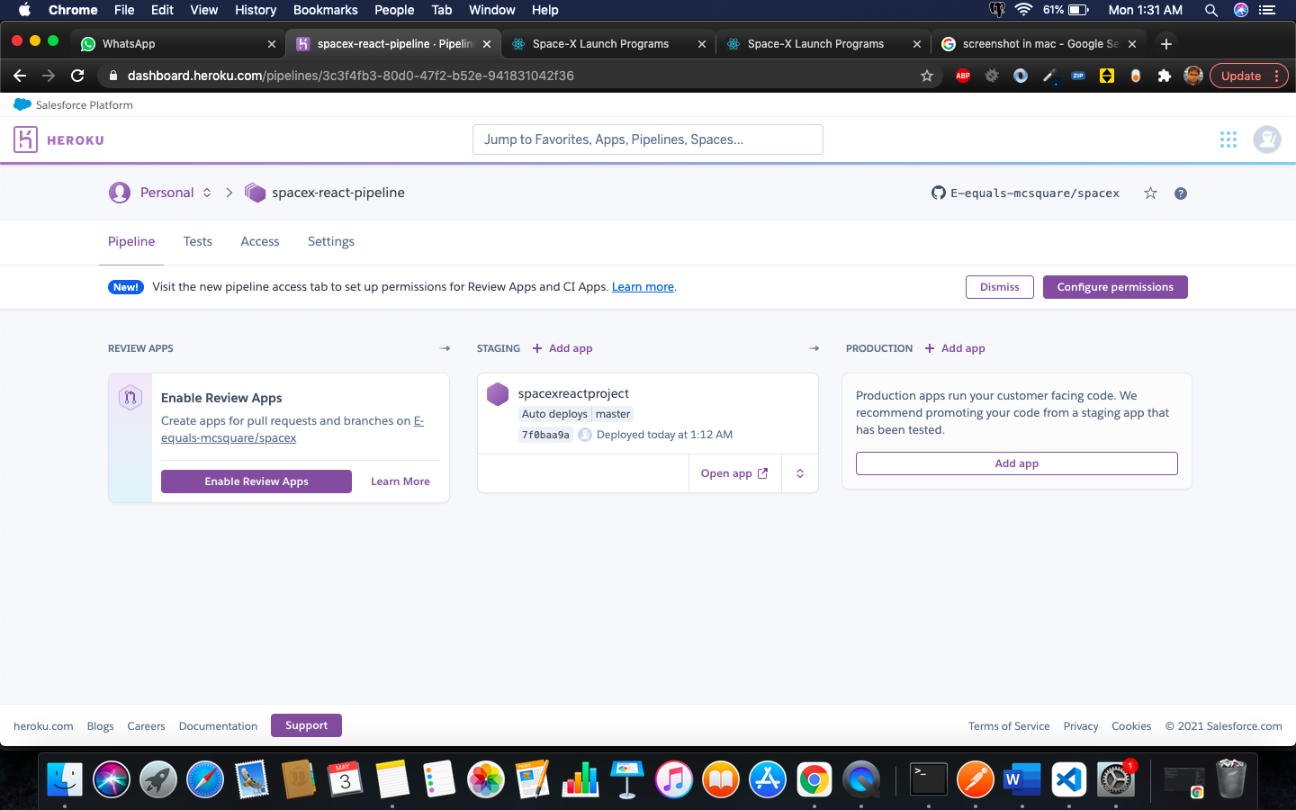Click the Jump to Favorites search field
Screen dimensions: 1296x810
(648, 139)
